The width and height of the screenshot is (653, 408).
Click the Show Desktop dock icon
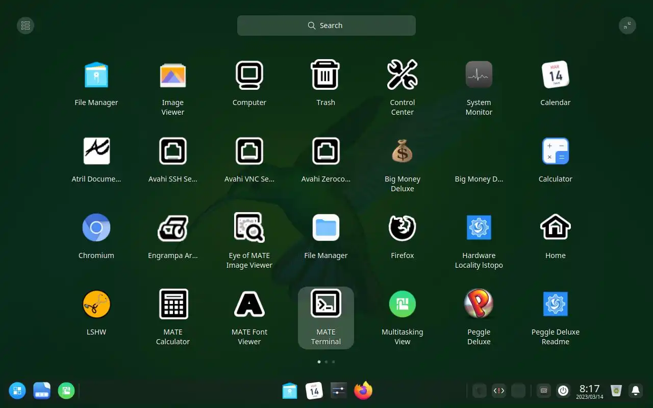[42, 391]
